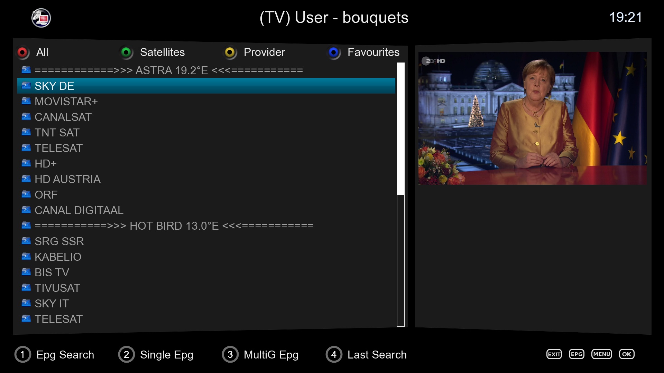This screenshot has width=664, height=373.
Task: Select SRG SSR provider bouquet
Action: pos(60,241)
